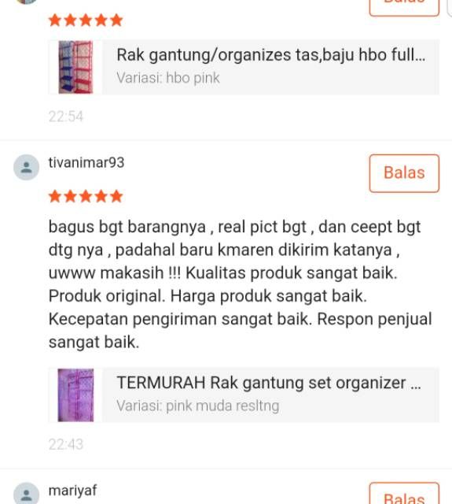Select the 'Variasi: pink muda resltng' label
452x504 pixels.
pyautogui.click(x=197, y=406)
